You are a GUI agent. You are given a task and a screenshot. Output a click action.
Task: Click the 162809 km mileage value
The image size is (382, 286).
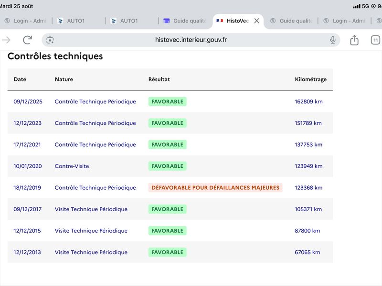(x=308, y=102)
